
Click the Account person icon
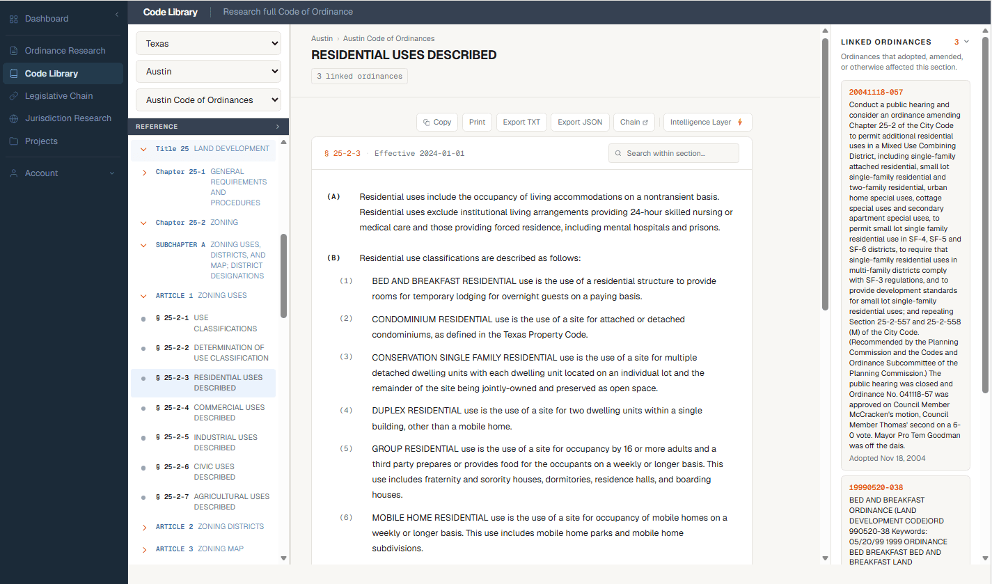[x=14, y=173]
